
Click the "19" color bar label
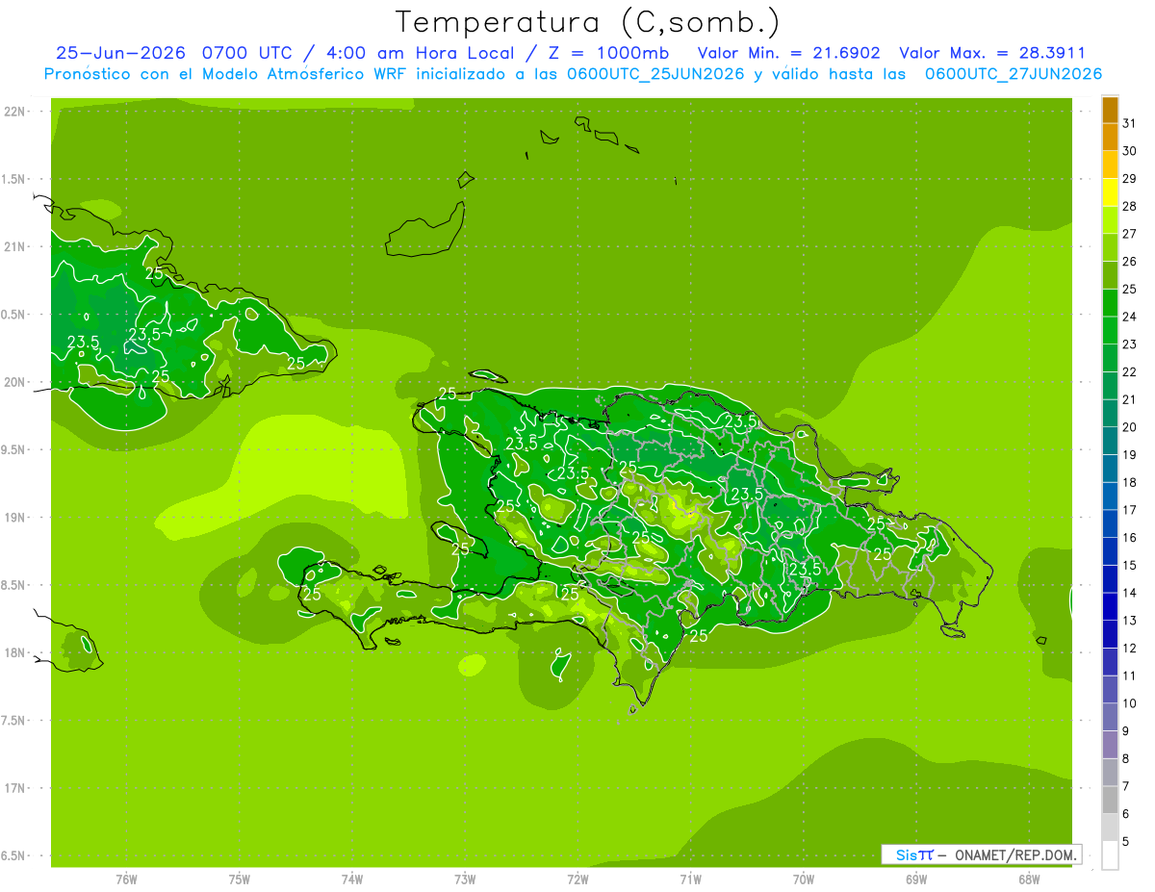[x=1130, y=454]
